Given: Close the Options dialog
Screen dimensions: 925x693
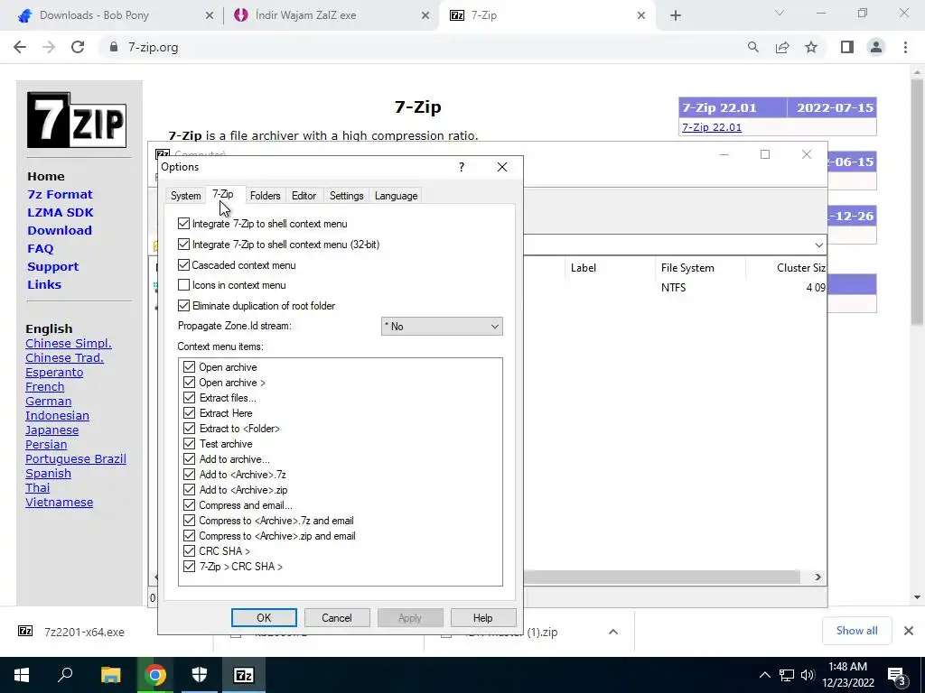Looking at the screenshot, I should (502, 167).
